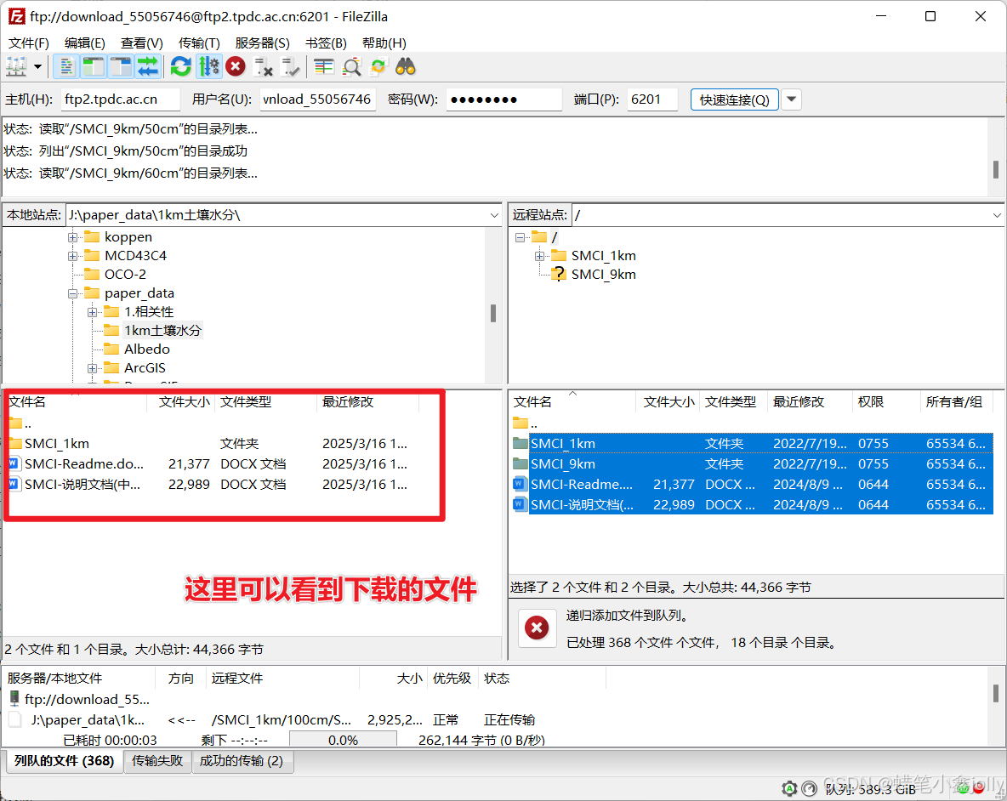1007x801 pixels.
Task: Click the binoculars file search icon
Action: (x=405, y=66)
